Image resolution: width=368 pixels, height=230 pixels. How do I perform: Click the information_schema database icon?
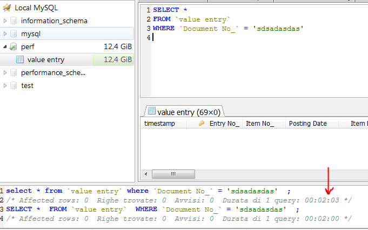(14, 21)
